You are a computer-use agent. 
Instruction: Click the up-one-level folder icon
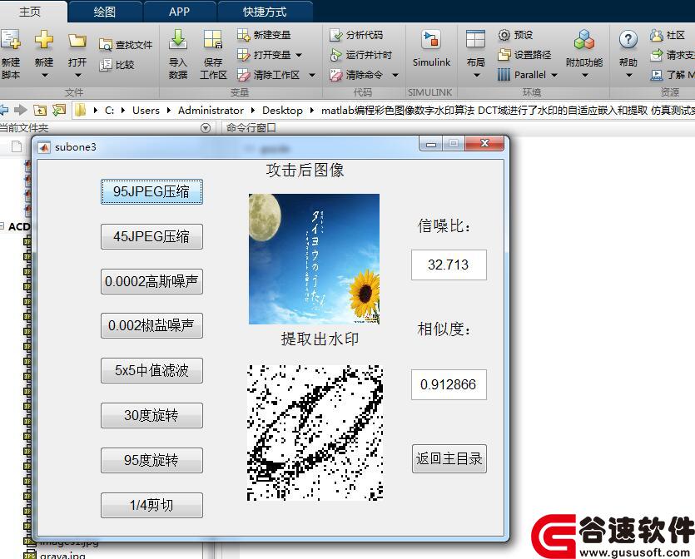coord(40,110)
